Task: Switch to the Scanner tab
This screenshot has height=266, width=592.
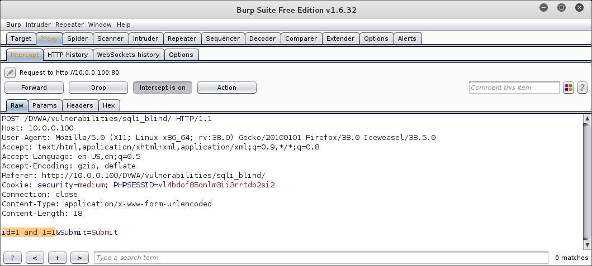Action: pyautogui.click(x=110, y=38)
